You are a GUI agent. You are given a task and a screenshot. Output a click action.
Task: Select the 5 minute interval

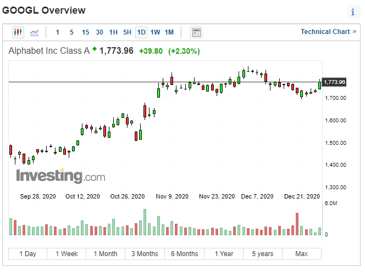[x=71, y=32]
